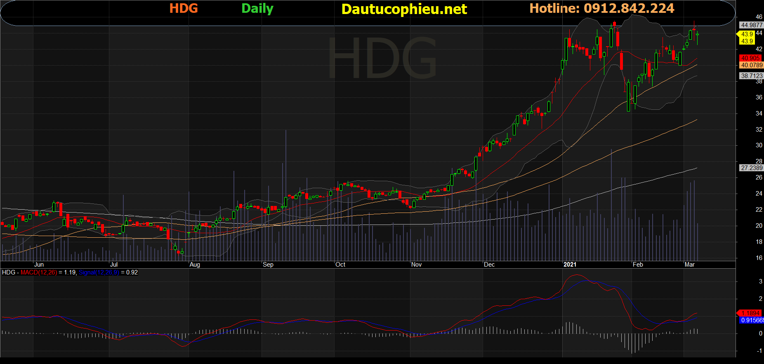Click the orange HDG ticker title
Screen dimensions: 764x364
coord(184,8)
